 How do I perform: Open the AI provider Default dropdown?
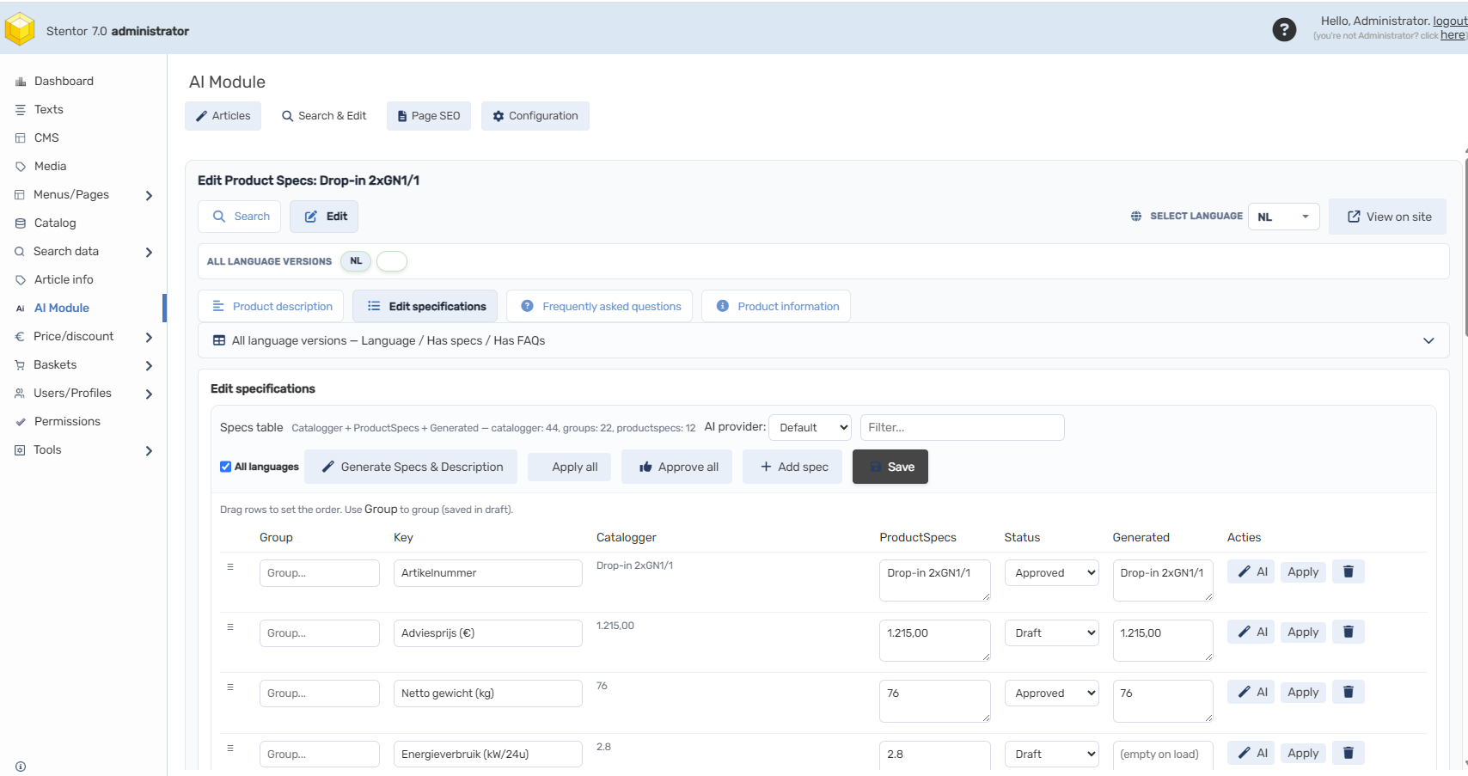(x=810, y=428)
